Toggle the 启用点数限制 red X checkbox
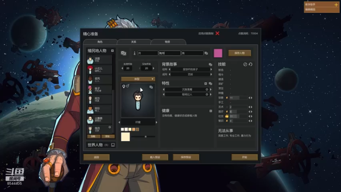The width and height of the screenshot is (341, 192). point(217,33)
